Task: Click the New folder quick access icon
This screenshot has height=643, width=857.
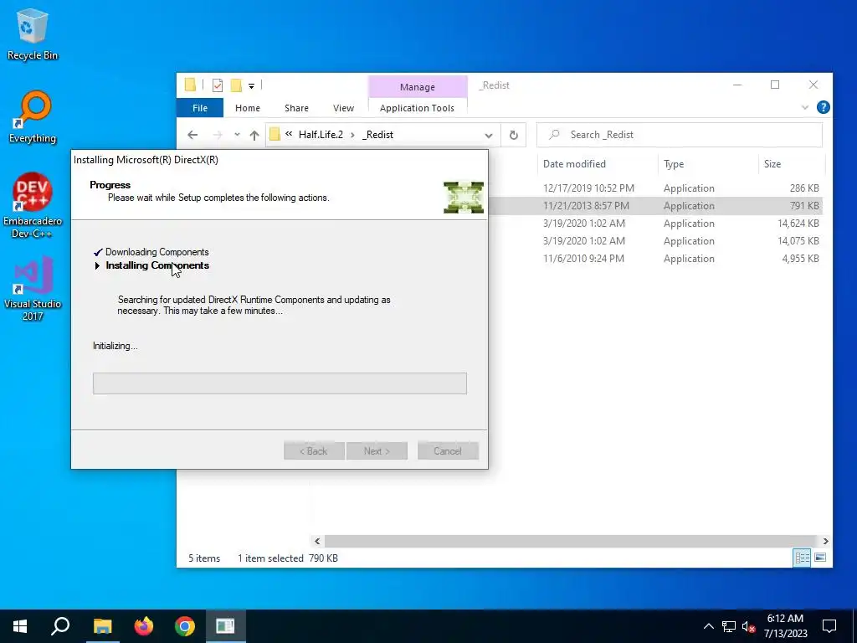Action: click(236, 85)
